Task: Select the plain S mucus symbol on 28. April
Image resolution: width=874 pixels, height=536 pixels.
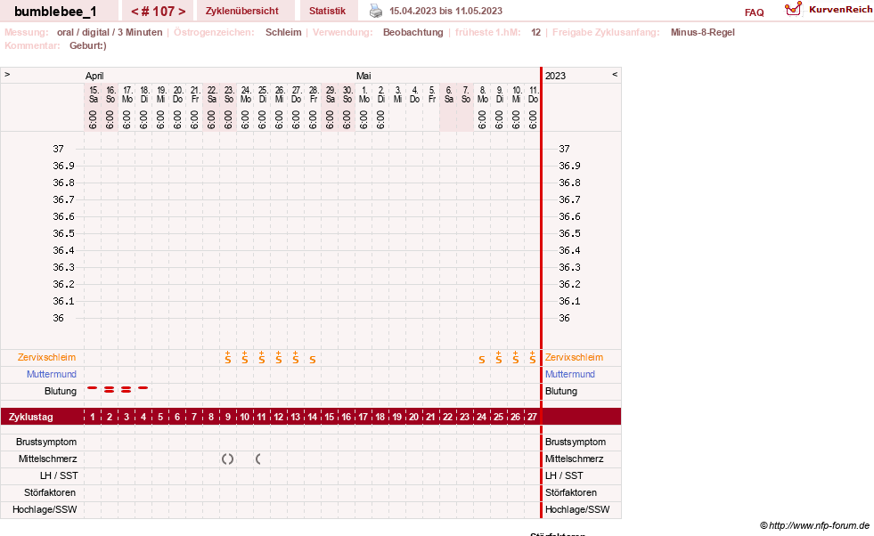Action: 312,360
